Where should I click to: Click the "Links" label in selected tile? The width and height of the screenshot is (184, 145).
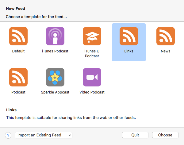(x=129, y=51)
